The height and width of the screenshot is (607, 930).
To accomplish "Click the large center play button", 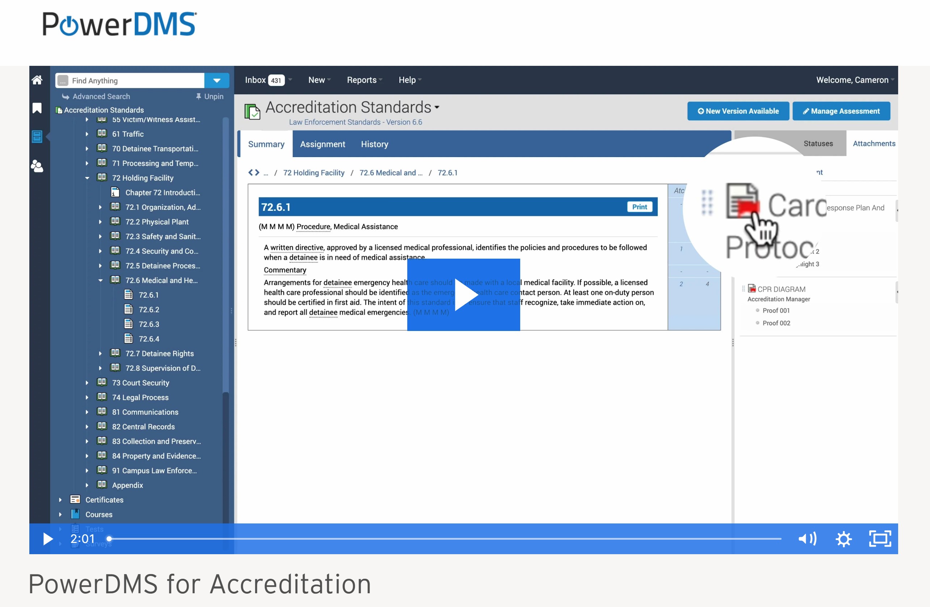I will coord(463,295).
